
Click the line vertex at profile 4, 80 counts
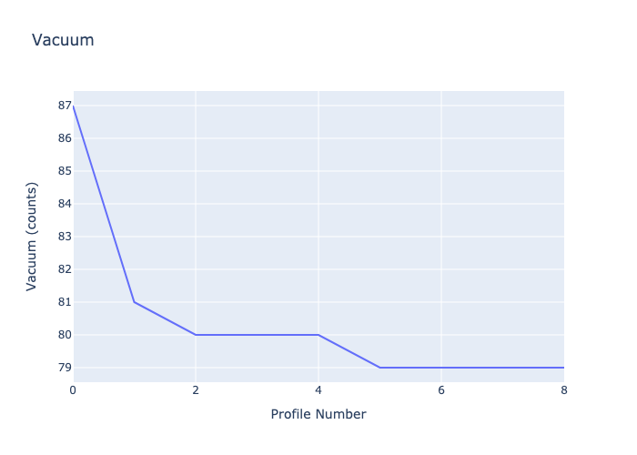(x=318, y=335)
